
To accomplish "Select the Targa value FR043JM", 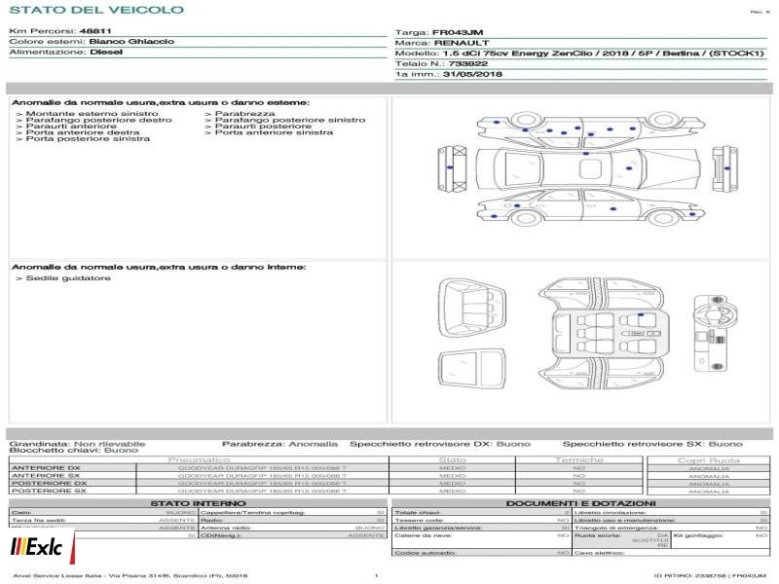I will (x=458, y=32).
